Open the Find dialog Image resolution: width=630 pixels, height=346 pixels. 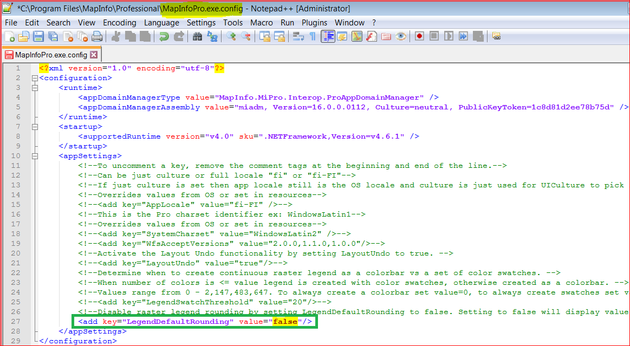point(197,36)
